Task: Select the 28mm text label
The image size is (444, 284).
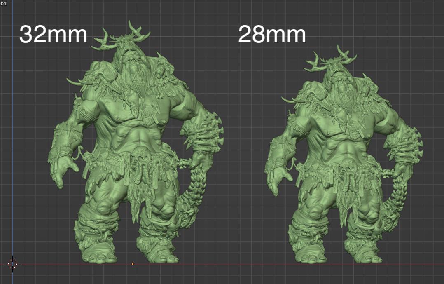Action: pyautogui.click(x=272, y=35)
